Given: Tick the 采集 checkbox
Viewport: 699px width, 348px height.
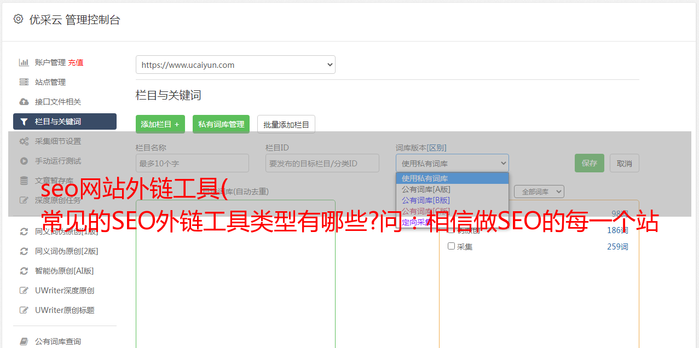Looking at the screenshot, I should pyautogui.click(x=452, y=246).
